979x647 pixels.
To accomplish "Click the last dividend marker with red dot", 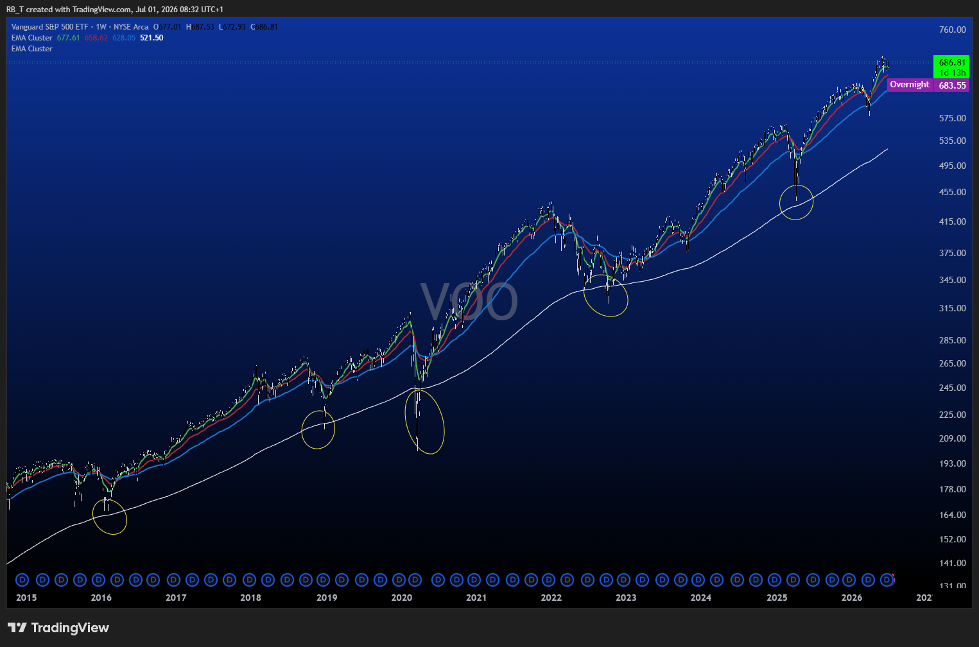I will click(887, 580).
